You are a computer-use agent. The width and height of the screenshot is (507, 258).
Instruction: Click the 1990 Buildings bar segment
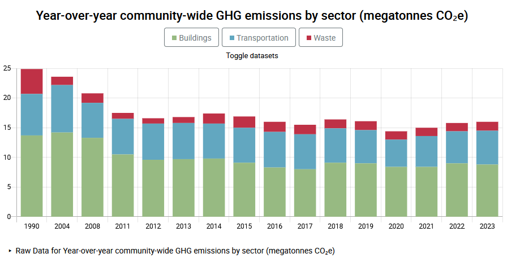point(32,176)
